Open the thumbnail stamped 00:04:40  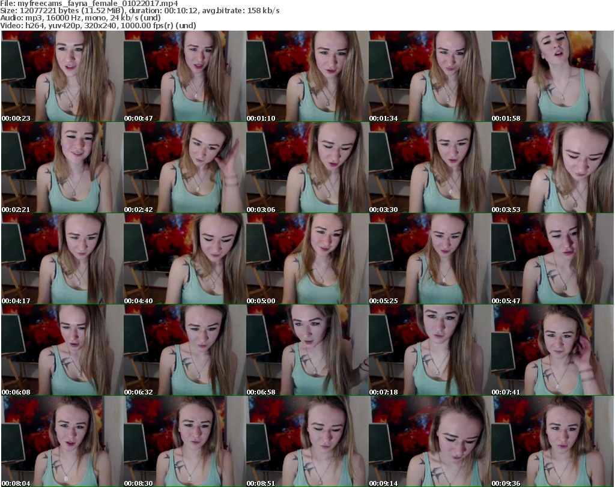(185, 259)
